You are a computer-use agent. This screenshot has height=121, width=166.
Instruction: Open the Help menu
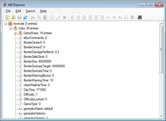point(43,11)
